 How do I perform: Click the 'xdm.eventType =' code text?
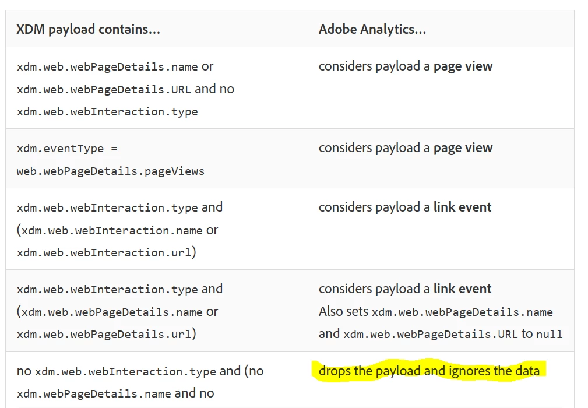point(67,149)
